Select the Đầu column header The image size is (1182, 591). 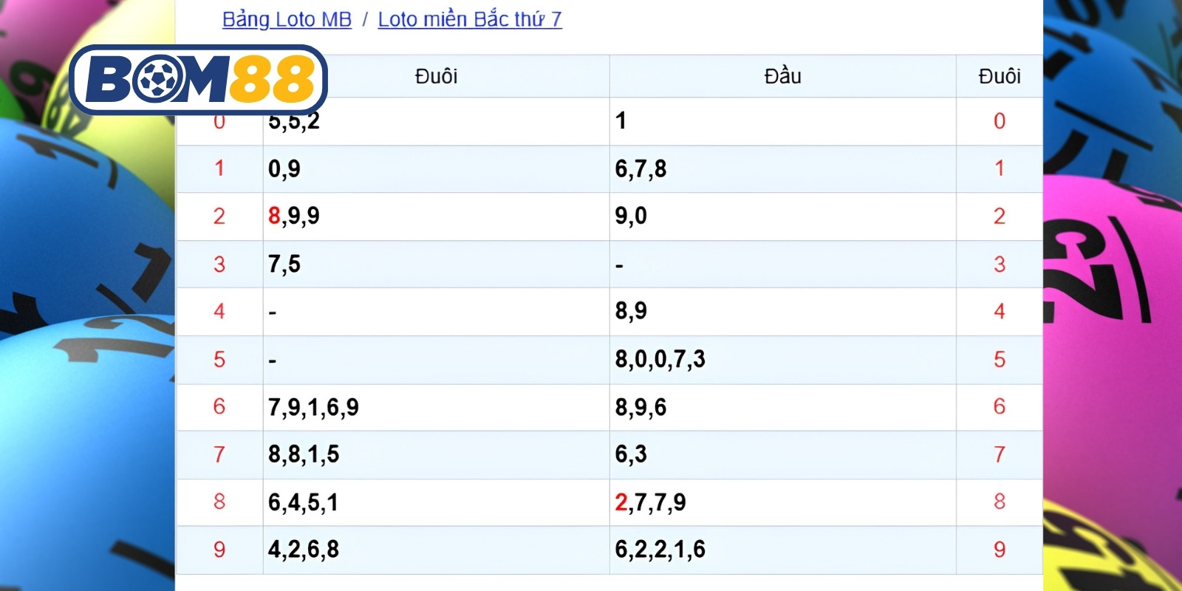(x=782, y=76)
